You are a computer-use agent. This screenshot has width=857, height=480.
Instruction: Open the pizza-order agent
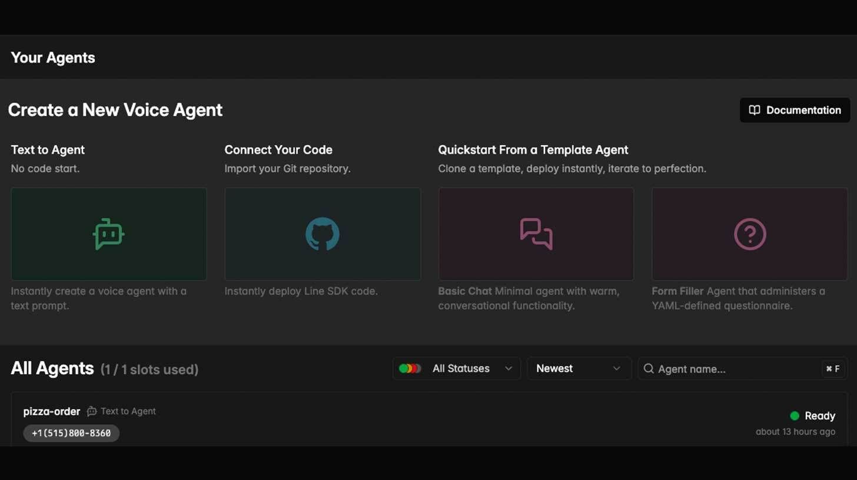51,411
